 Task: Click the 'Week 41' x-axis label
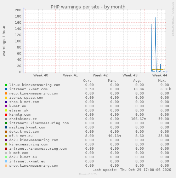pyautogui.click(x=70, y=75)
